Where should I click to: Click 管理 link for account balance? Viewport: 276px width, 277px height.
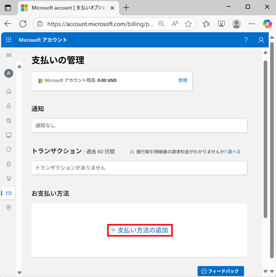point(183,80)
